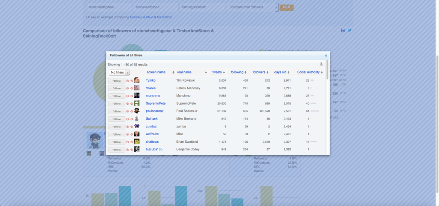Image resolution: width=439 pixels, height=206 pixels.
Task: Follow the user dnaltews
Action: [117, 142]
